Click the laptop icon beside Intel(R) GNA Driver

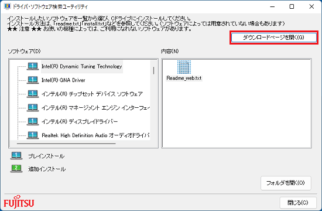[33, 80]
